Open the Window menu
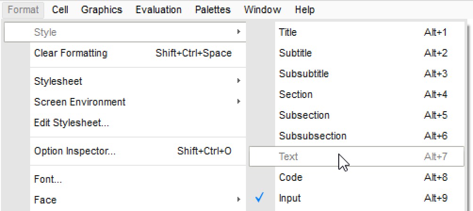 (262, 9)
